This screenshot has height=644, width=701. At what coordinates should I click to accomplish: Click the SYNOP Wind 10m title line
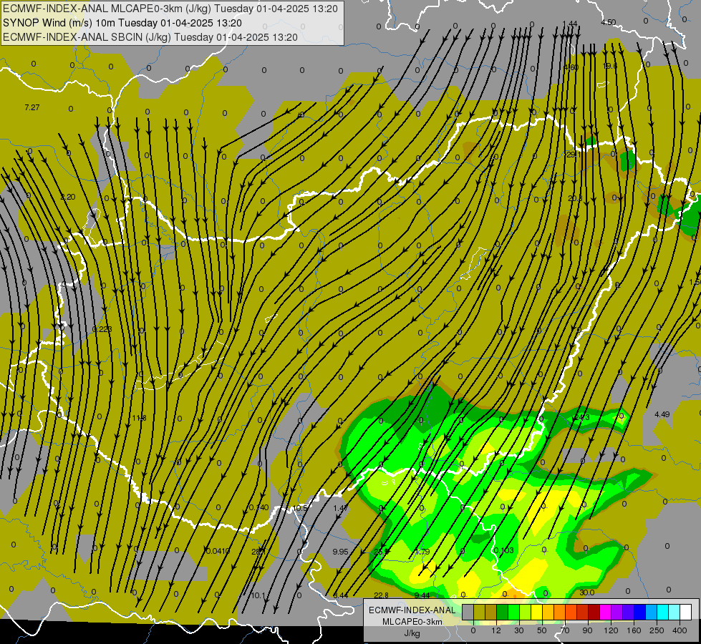coord(122,23)
